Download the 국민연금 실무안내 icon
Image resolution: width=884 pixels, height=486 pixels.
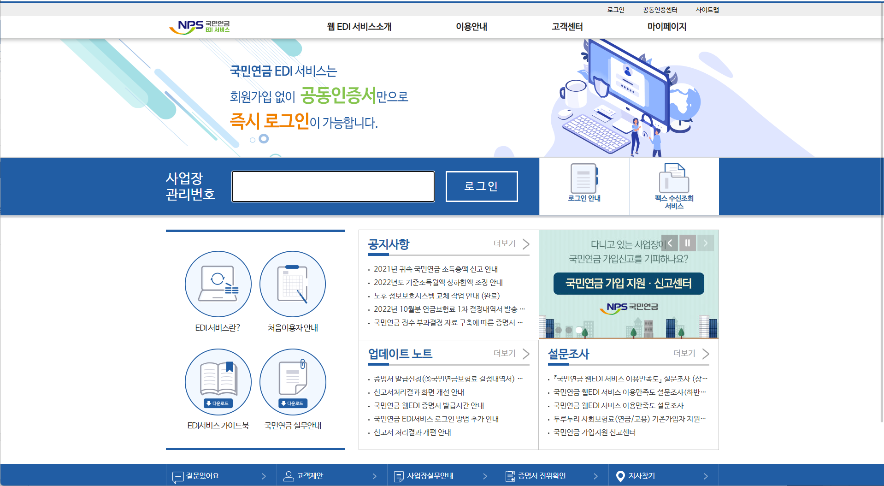(293, 382)
